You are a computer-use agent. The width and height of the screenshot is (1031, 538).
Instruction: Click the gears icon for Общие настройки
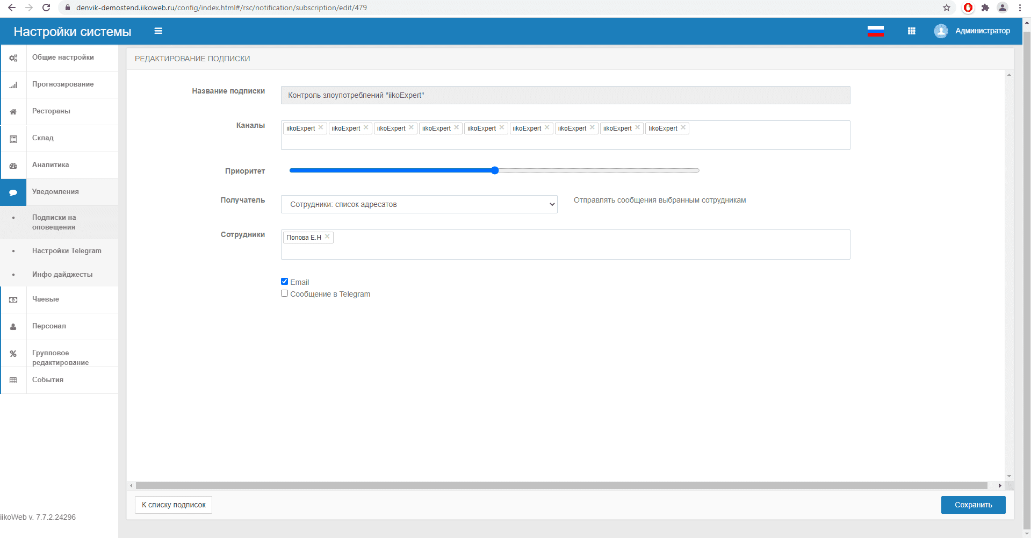[x=13, y=58]
